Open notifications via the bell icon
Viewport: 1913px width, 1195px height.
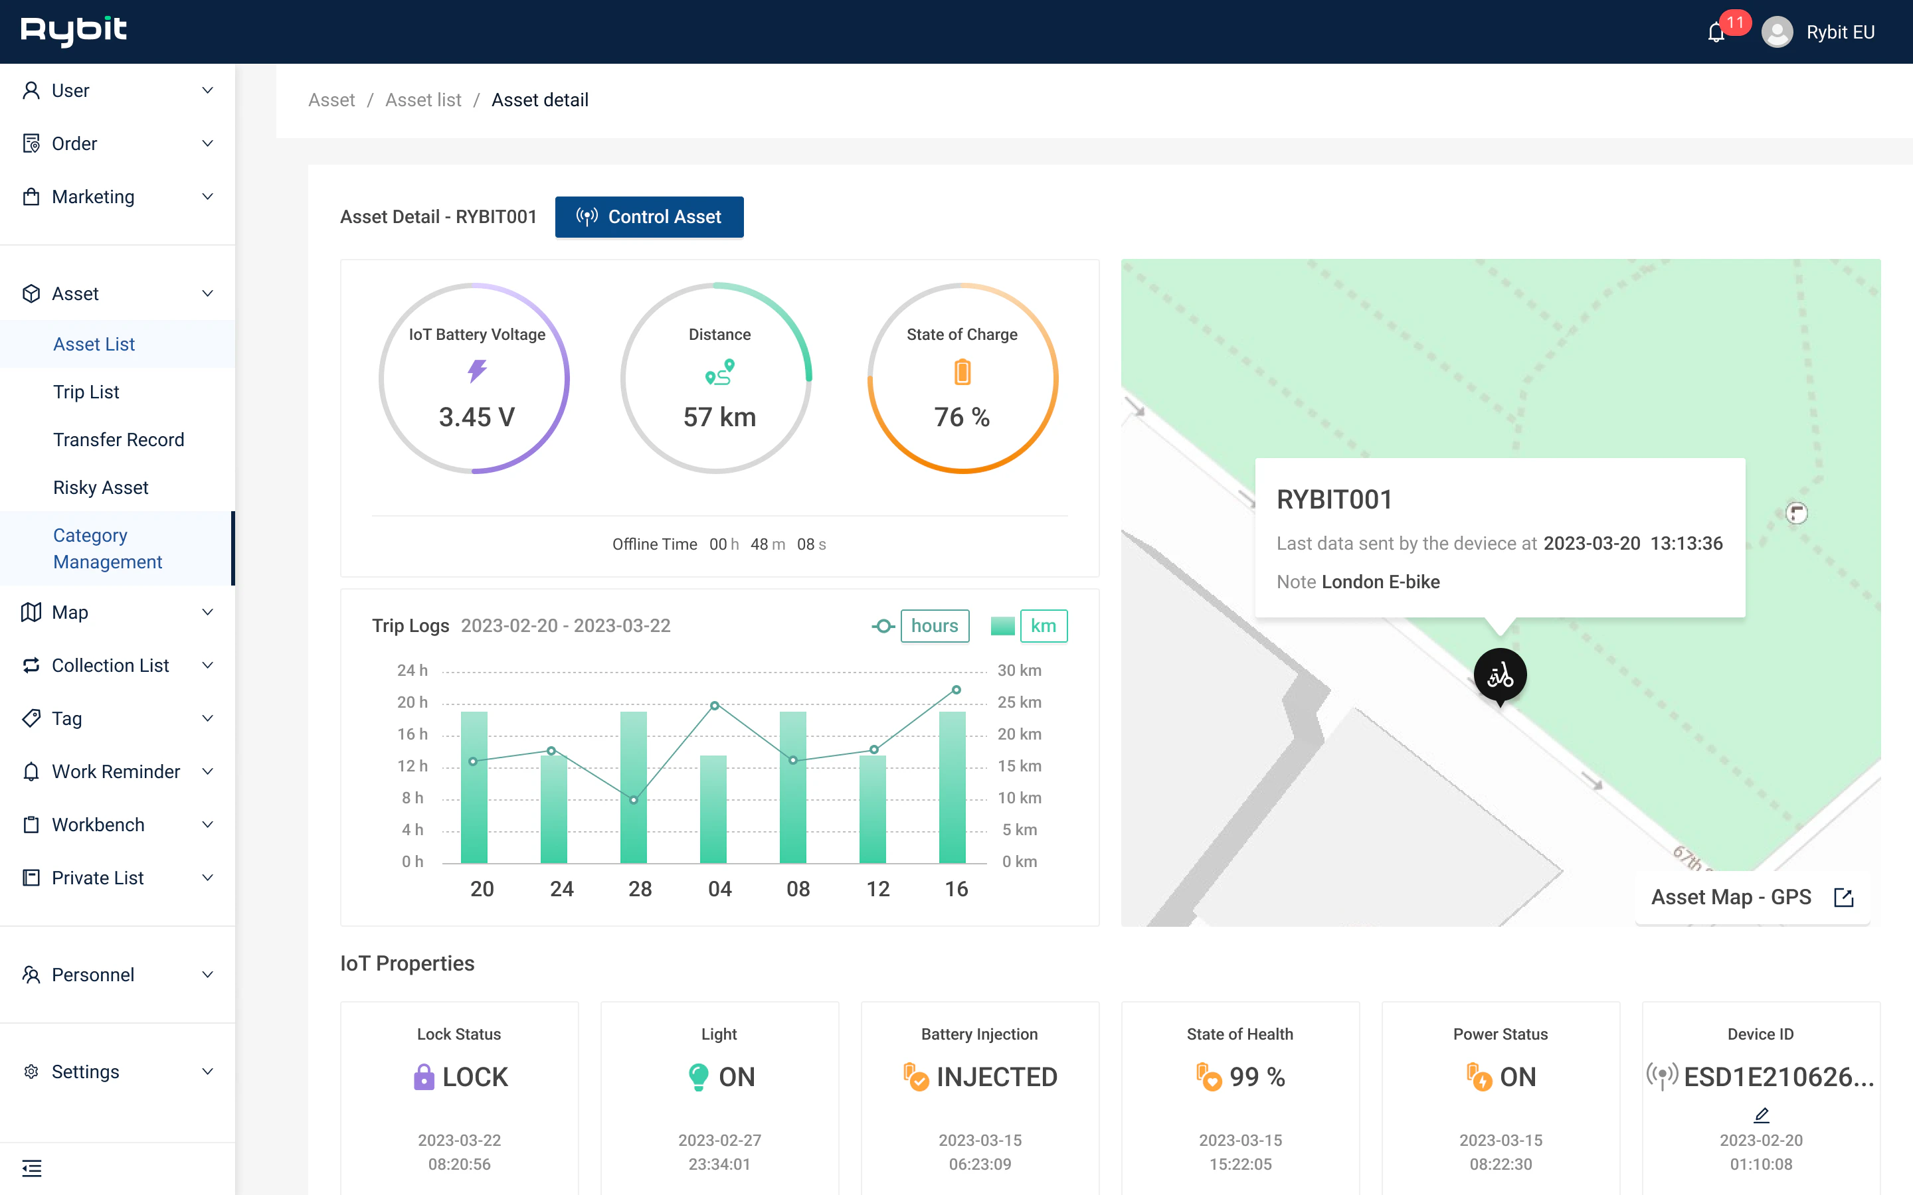1715,32
